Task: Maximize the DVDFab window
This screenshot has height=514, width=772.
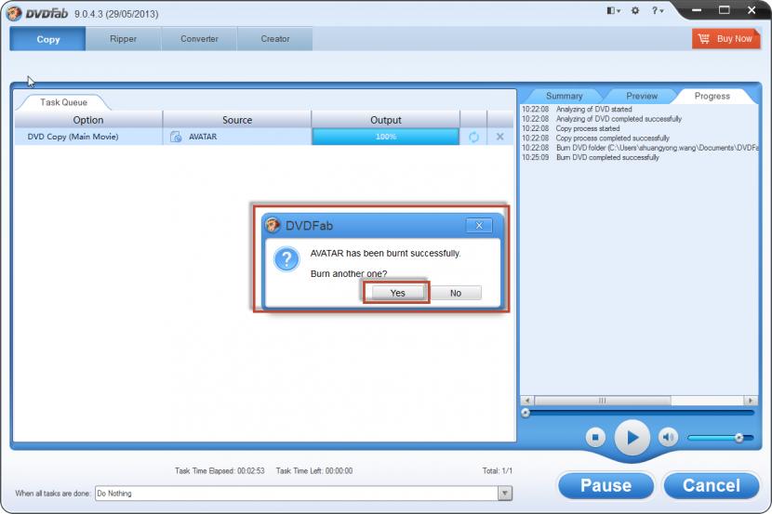Action: [724, 10]
